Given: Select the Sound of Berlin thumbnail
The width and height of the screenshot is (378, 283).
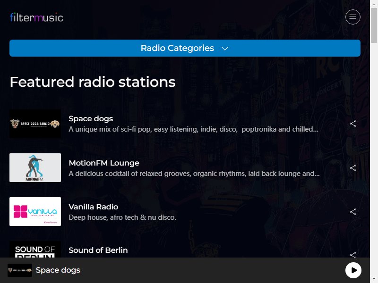Looking at the screenshot, I should pos(35,250).
